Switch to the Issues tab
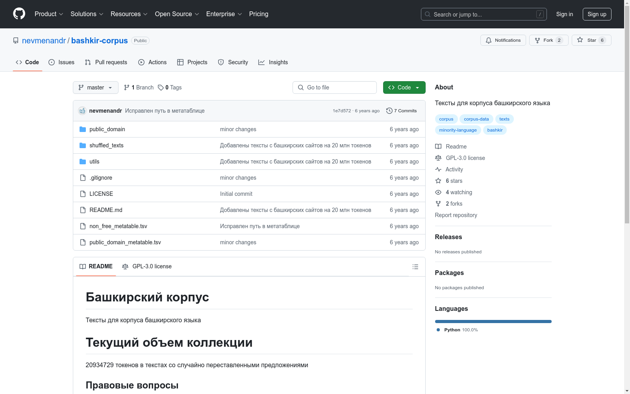 pos(61,62)
